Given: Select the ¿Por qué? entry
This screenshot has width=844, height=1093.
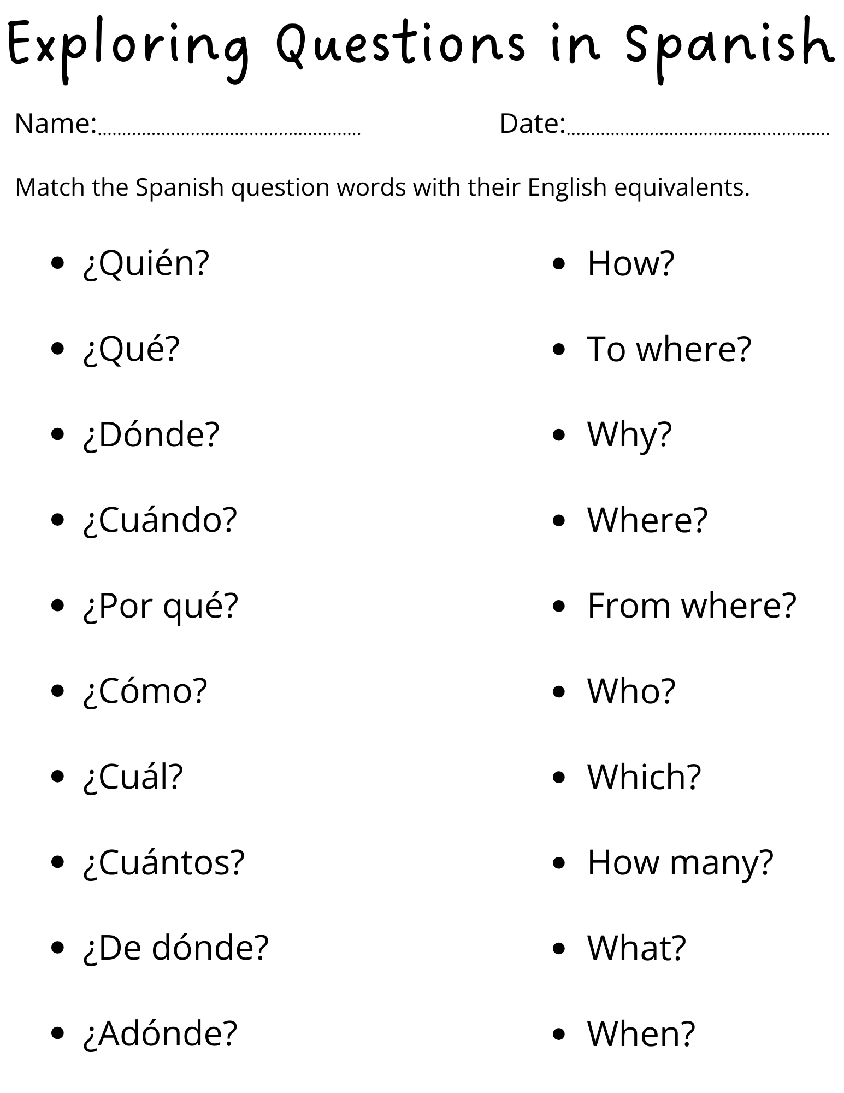Looking at the screenshot, I should point(161,606).
